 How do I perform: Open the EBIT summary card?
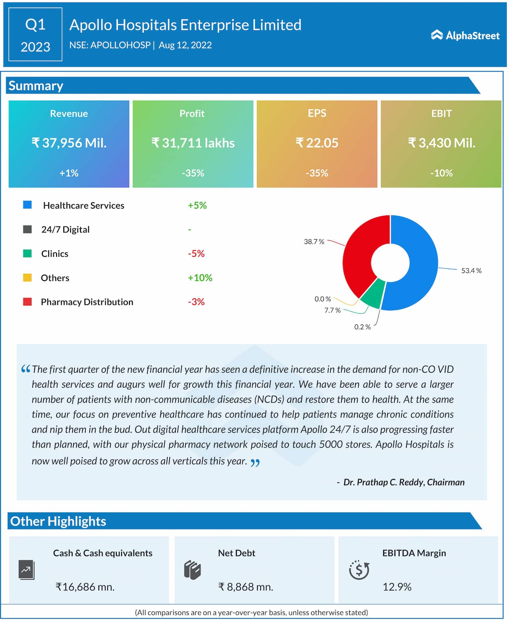pyautogui.click(x=441, y=144)
